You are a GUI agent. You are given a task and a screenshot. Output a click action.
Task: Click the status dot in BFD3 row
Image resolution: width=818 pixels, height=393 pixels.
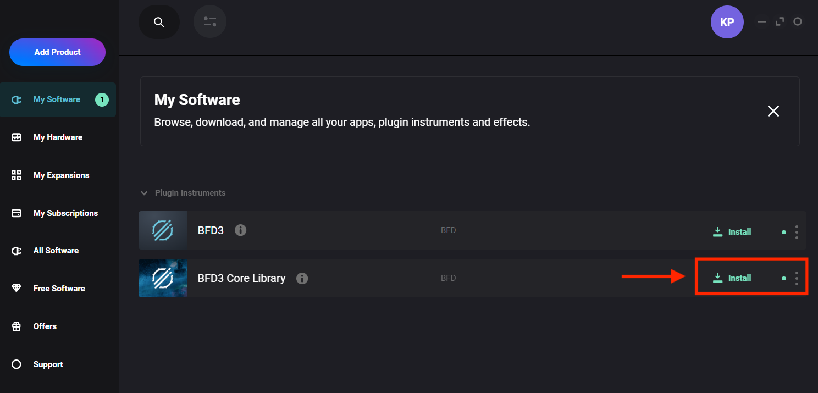click(784, 232)
